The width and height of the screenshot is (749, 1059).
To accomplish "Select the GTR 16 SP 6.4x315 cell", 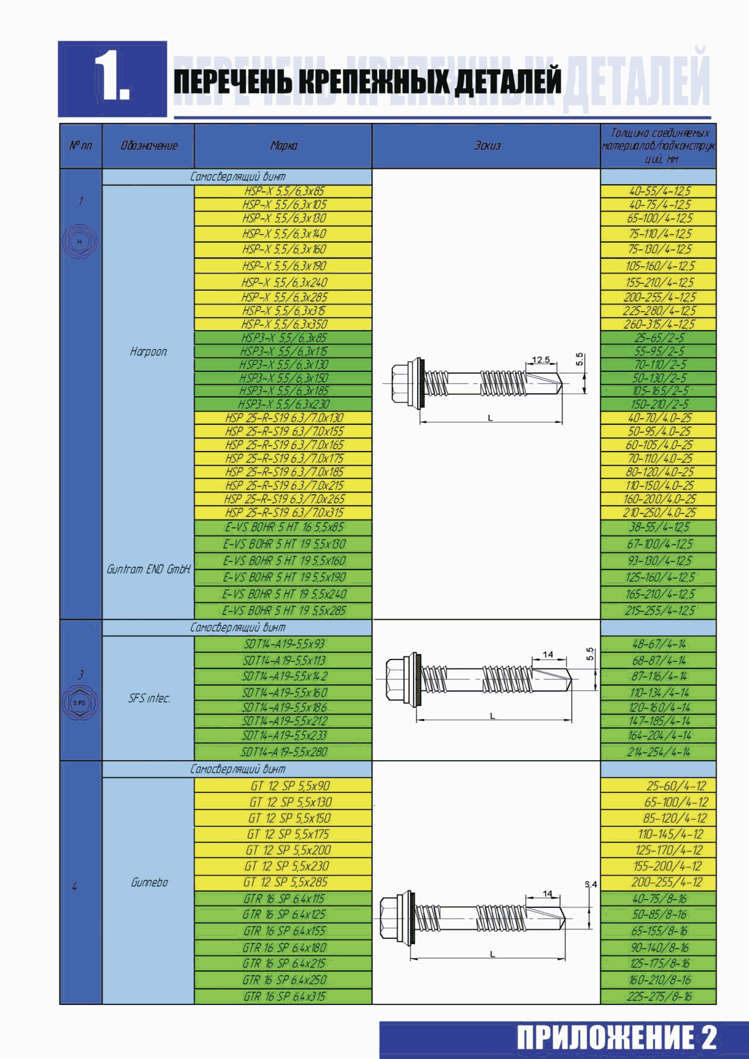I will (283, 997).
